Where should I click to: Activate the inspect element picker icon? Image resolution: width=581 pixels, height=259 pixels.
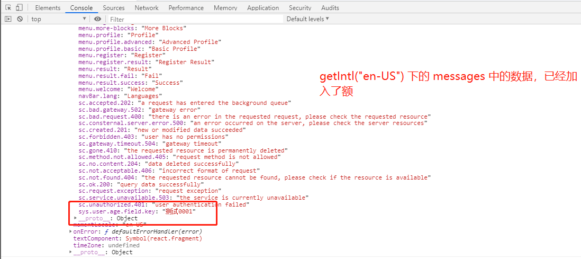[9, 7]
